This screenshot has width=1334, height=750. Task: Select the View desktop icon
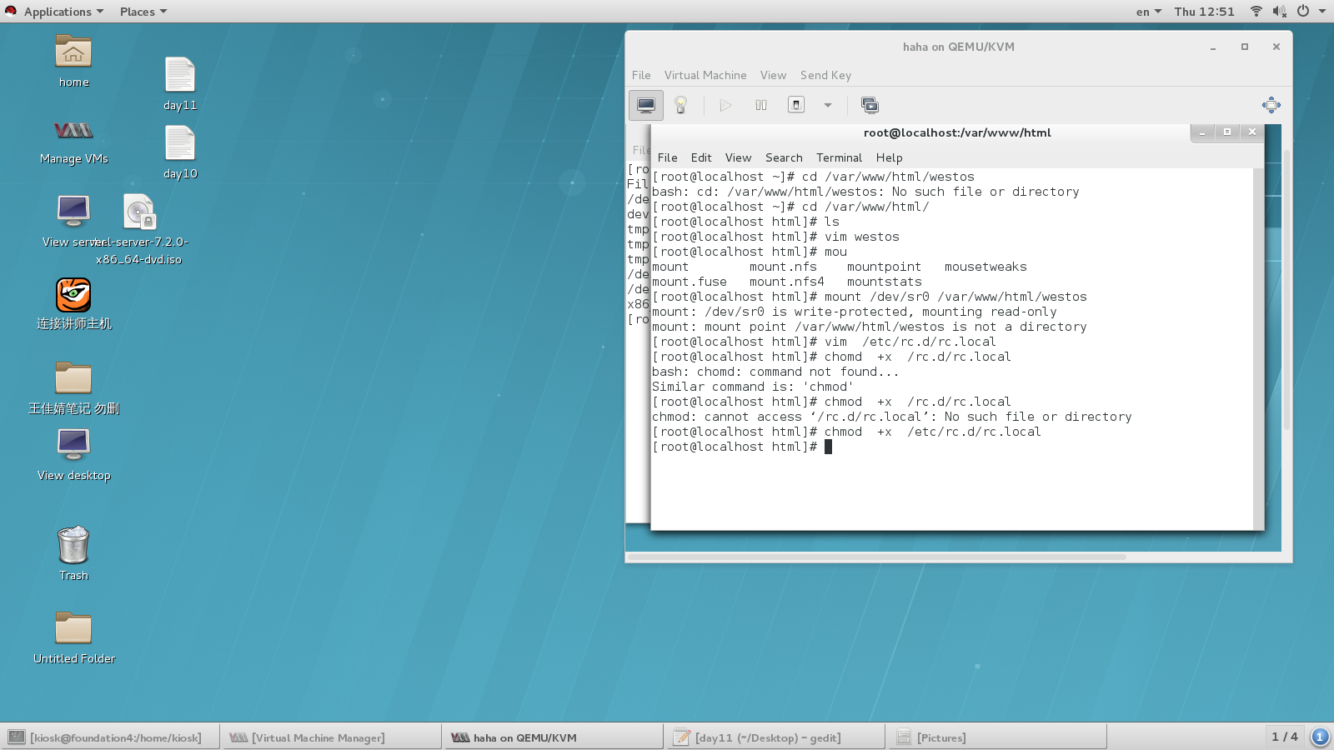click(73, 454)
